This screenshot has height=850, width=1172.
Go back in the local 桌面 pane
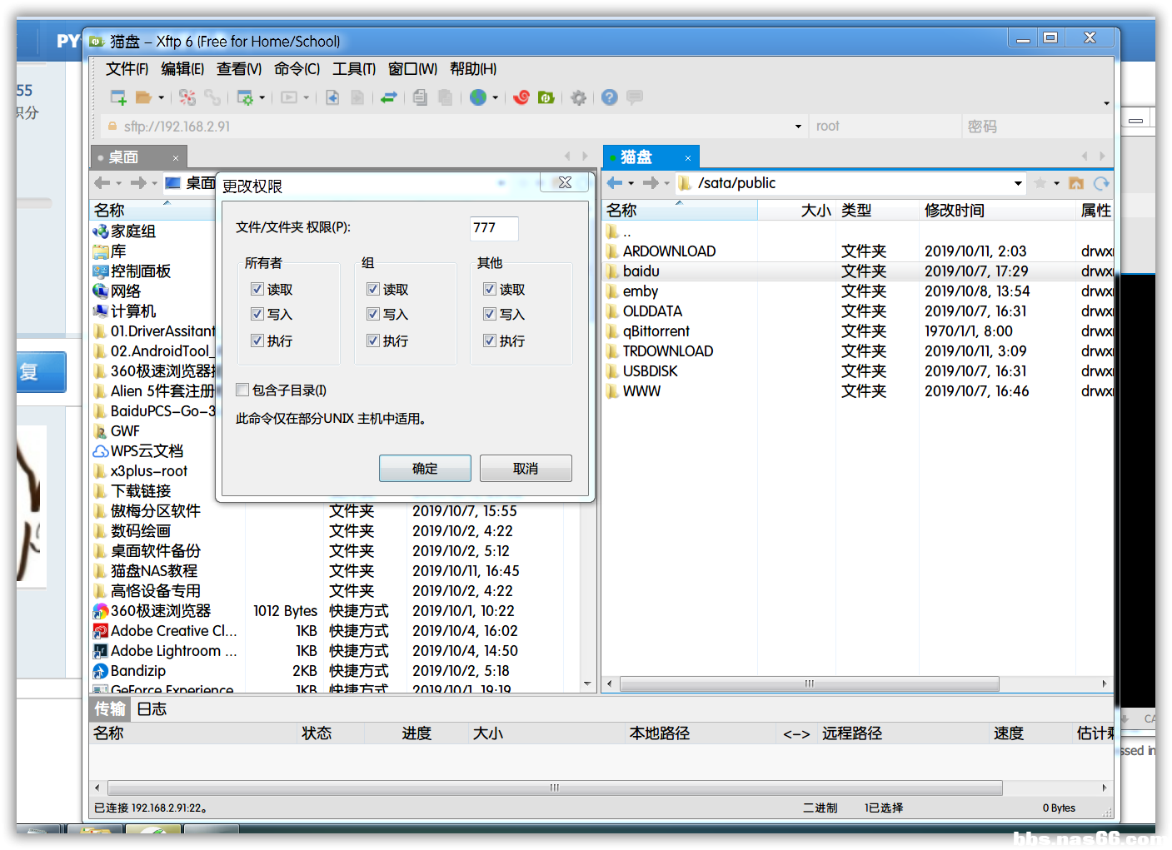click(102, 183)
